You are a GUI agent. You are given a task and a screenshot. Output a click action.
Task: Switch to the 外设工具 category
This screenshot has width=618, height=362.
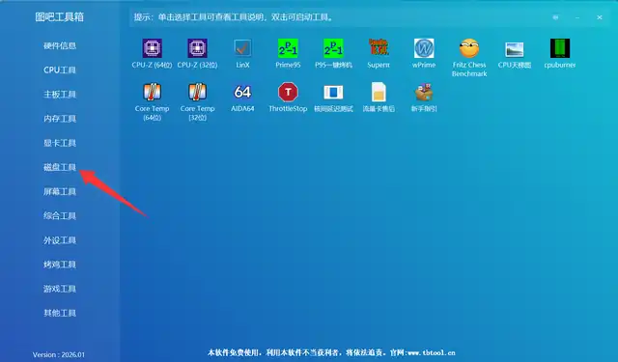(x=60, y=240)
